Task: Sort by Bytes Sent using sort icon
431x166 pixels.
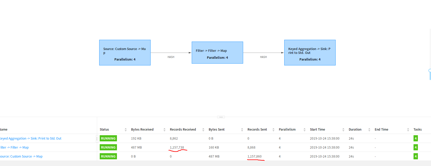Action: tap(242, 130)
